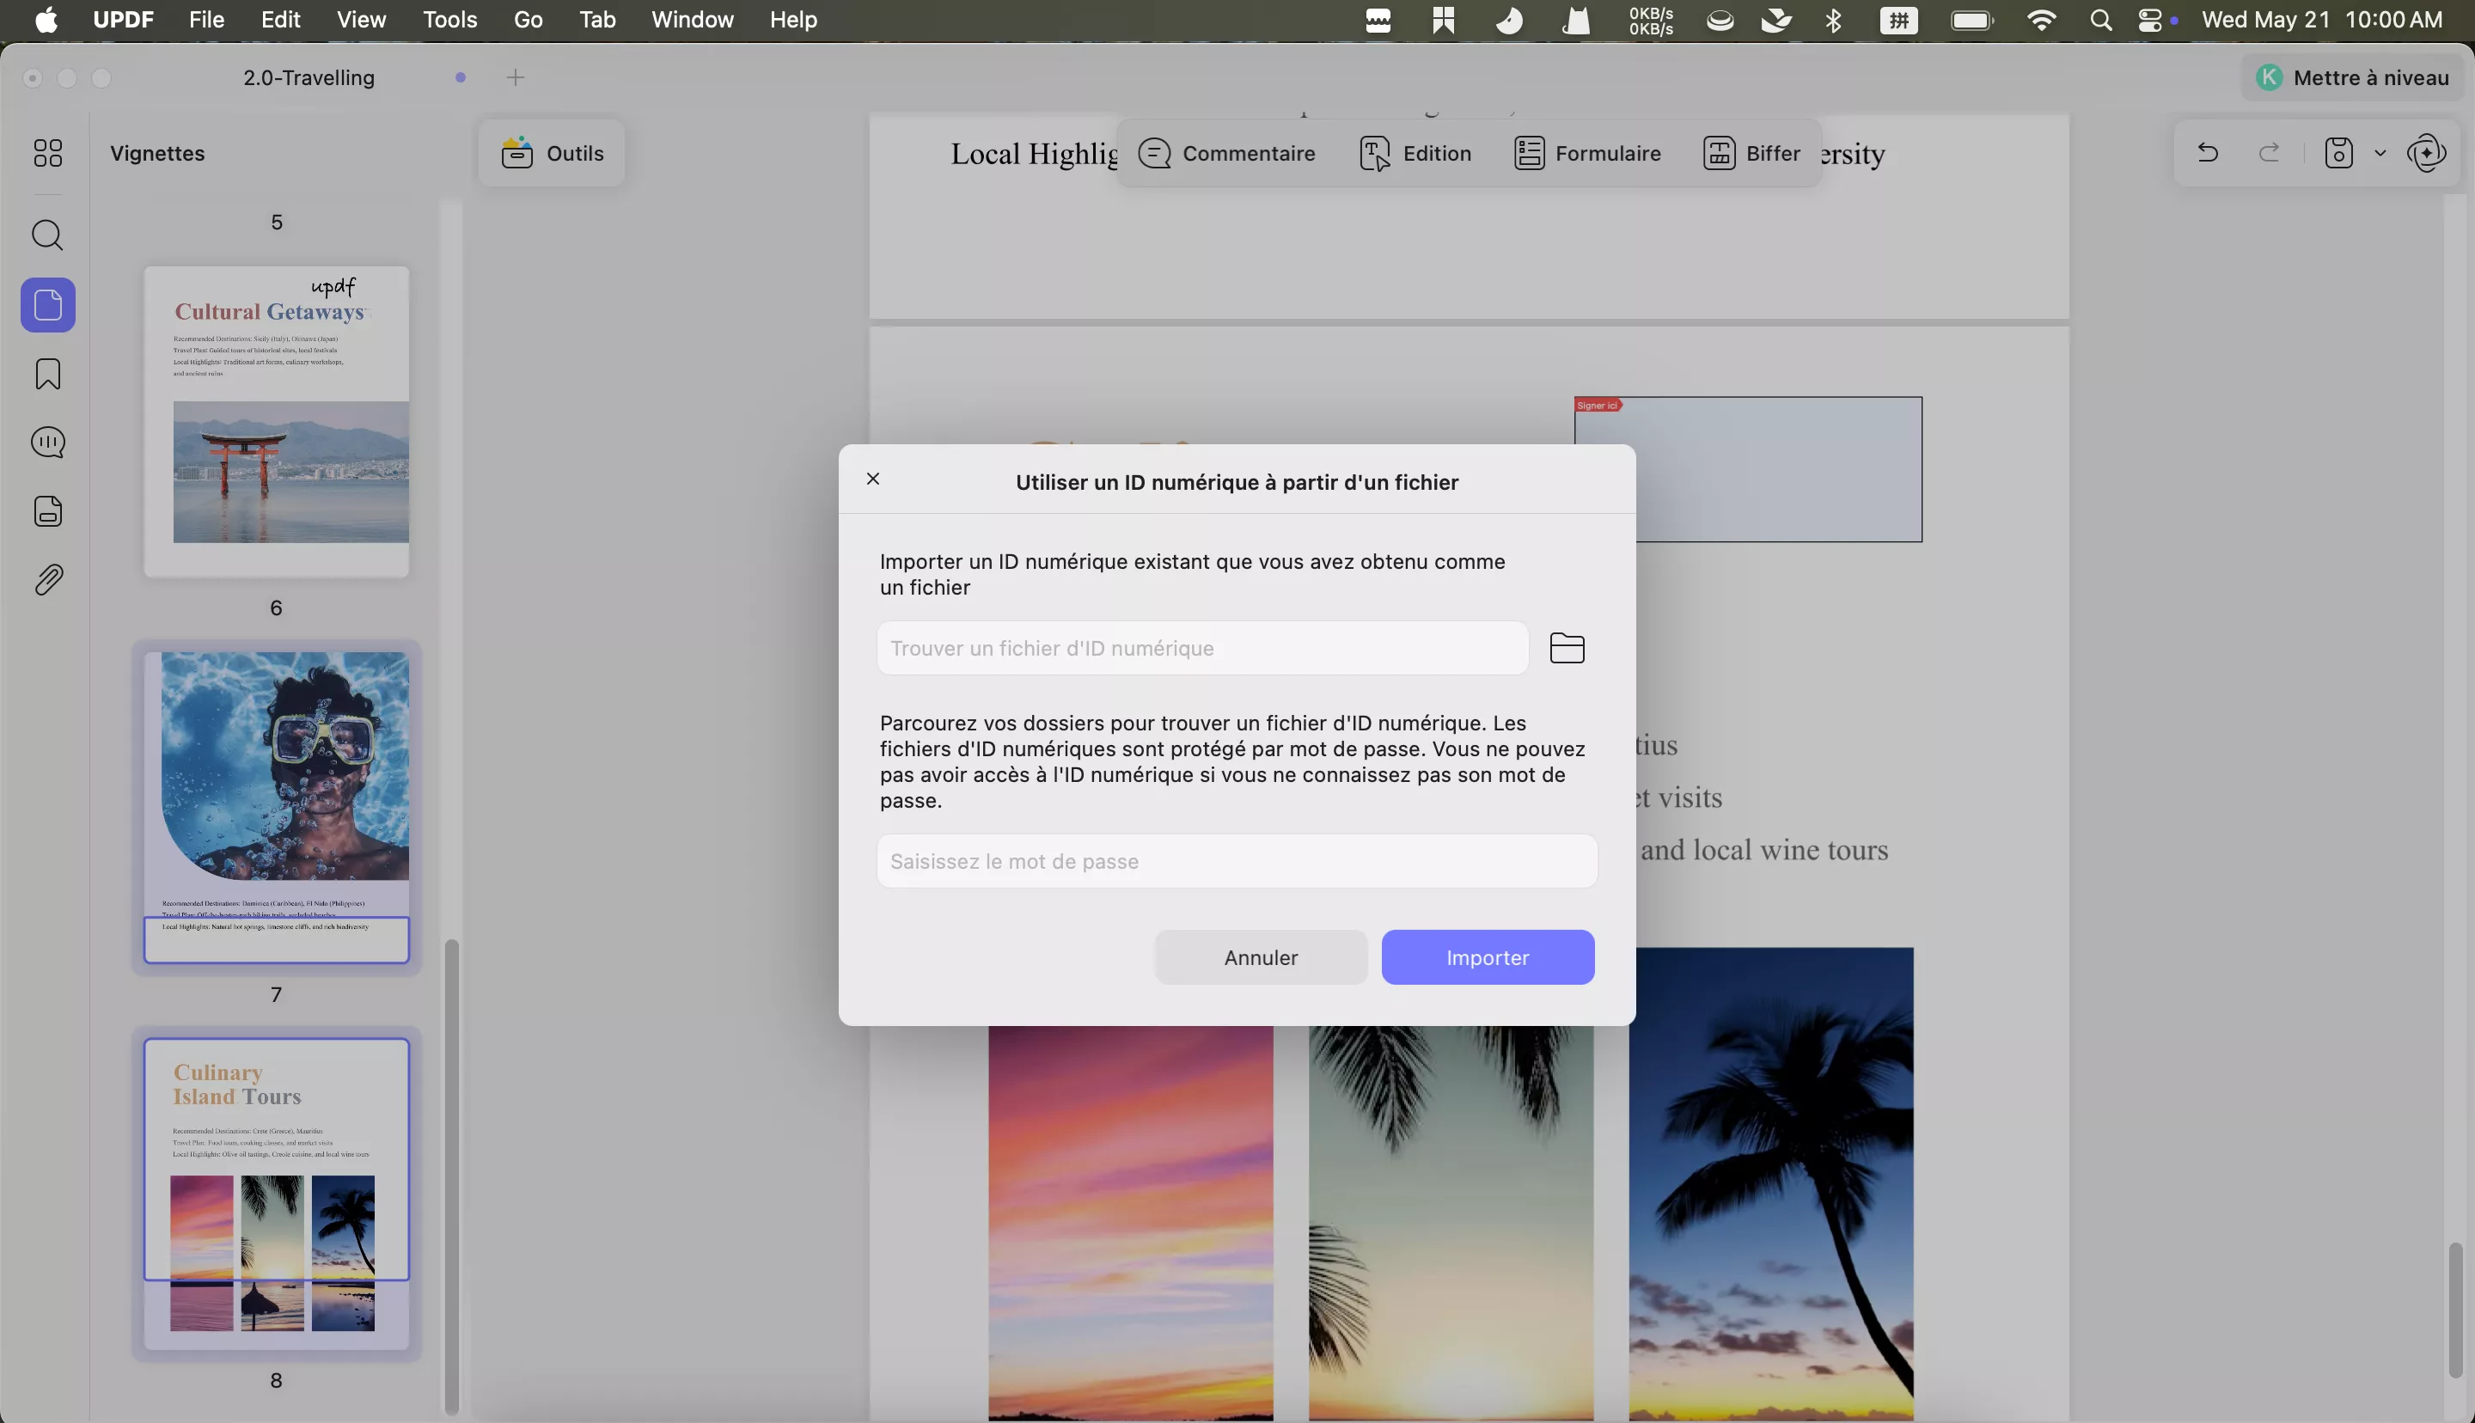Select page 7 diver thumbnail
This screenshot has width=2475, height=1423.
(277, 807)
